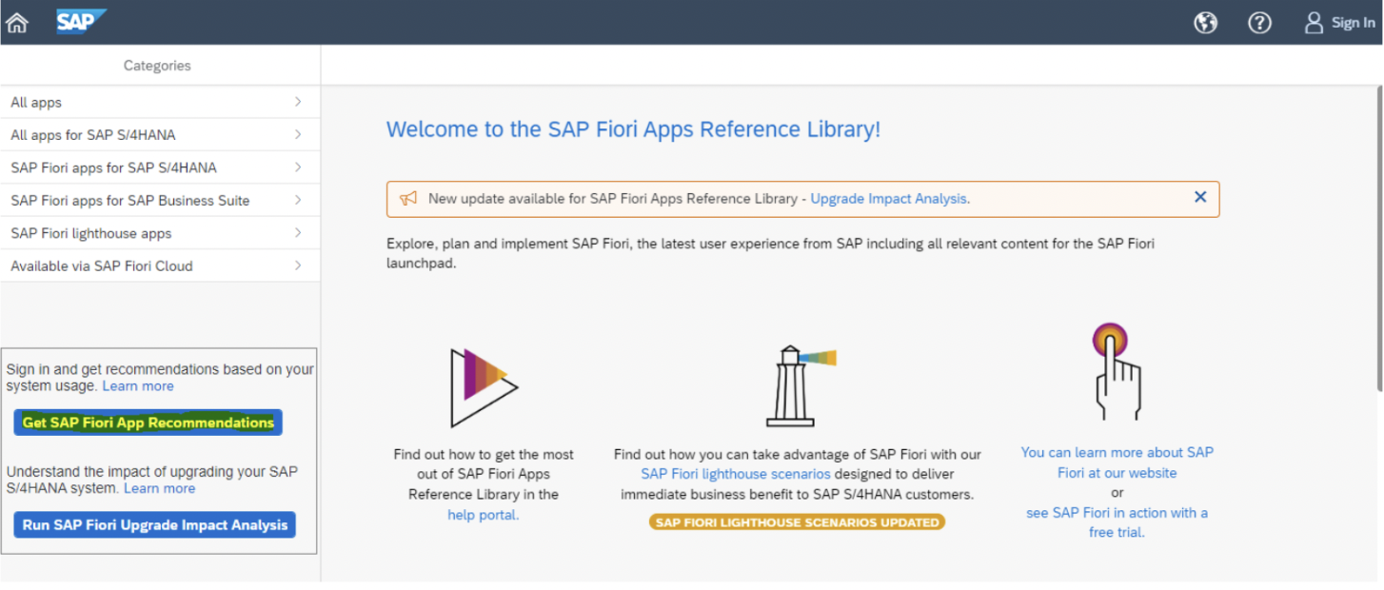Click the globe language selector icon

[1205, 22]
